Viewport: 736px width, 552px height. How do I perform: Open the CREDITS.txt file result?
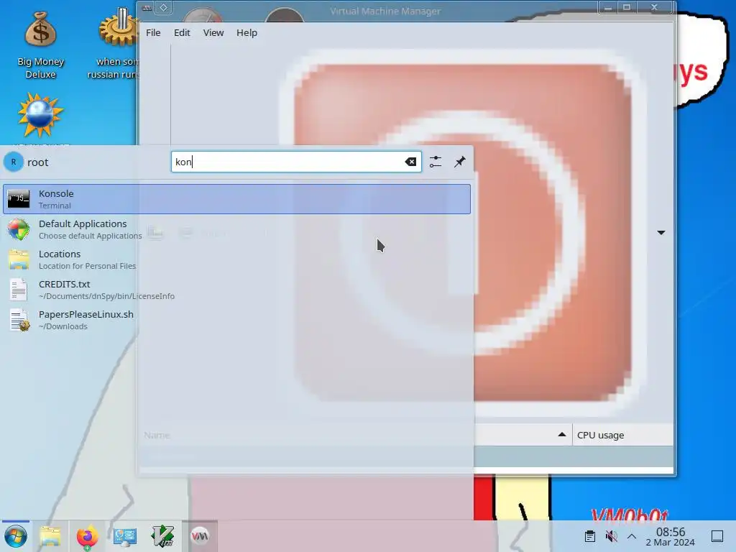coord(236,290)
